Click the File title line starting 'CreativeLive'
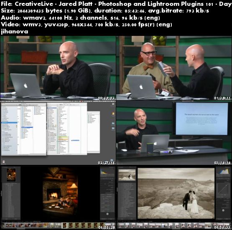Screen dimensions: 232x230 coord(116,4)
